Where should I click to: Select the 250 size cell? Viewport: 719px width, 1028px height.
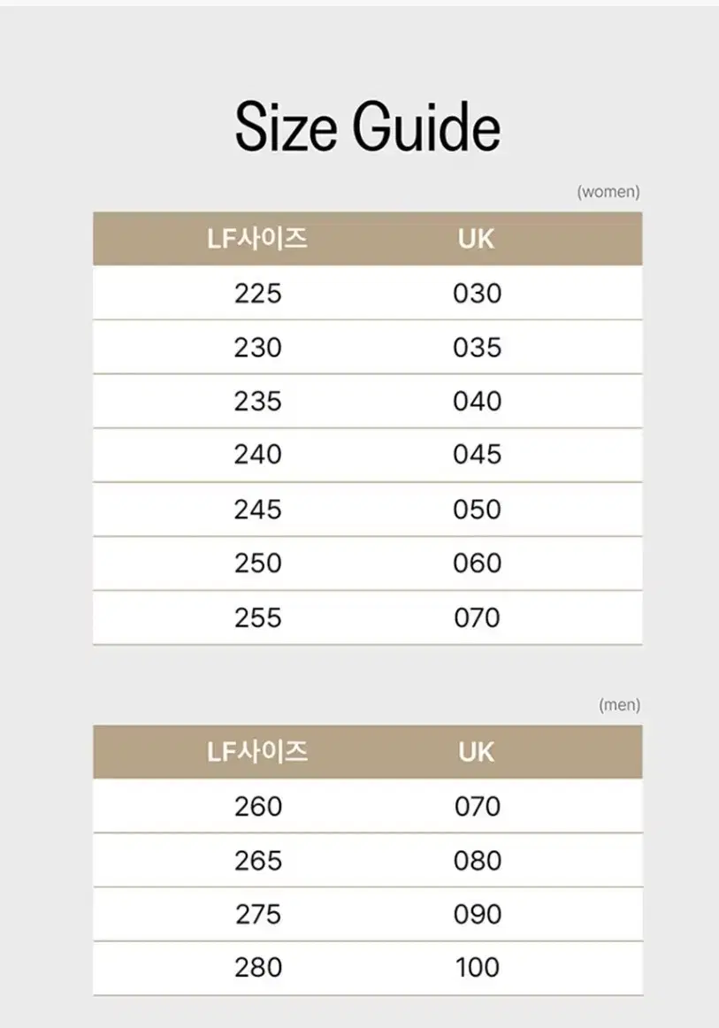coord(257,564)
